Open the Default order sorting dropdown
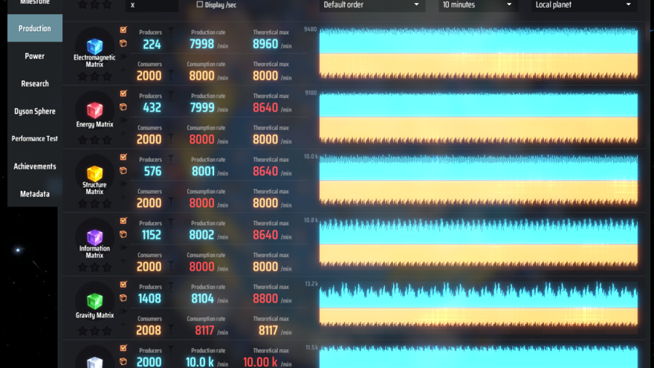 pos(372,5)
